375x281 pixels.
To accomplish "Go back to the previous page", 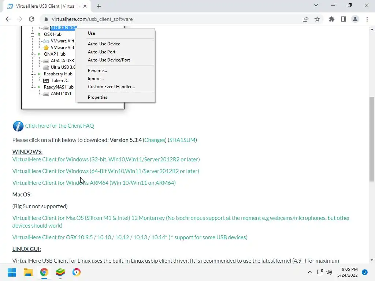I will click(x=8, y=19).
